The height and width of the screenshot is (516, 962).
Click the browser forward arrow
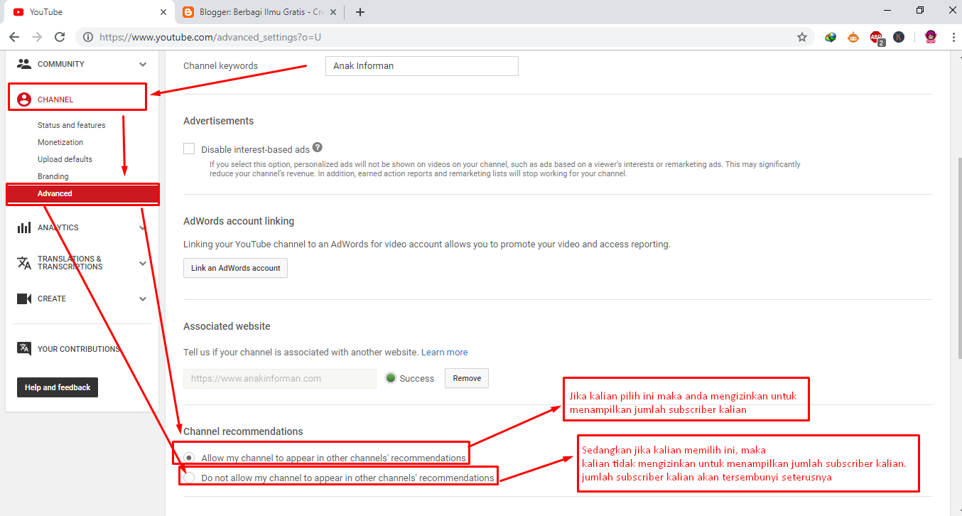click(x=37, y=37)
